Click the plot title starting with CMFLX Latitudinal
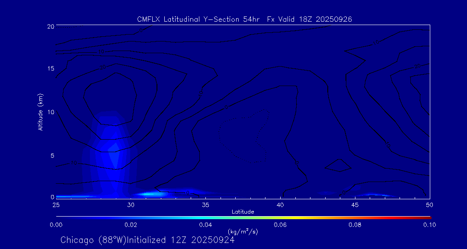The width and height of the screenshot is (467, 249). pyautogui.click(x=244, y=19)
